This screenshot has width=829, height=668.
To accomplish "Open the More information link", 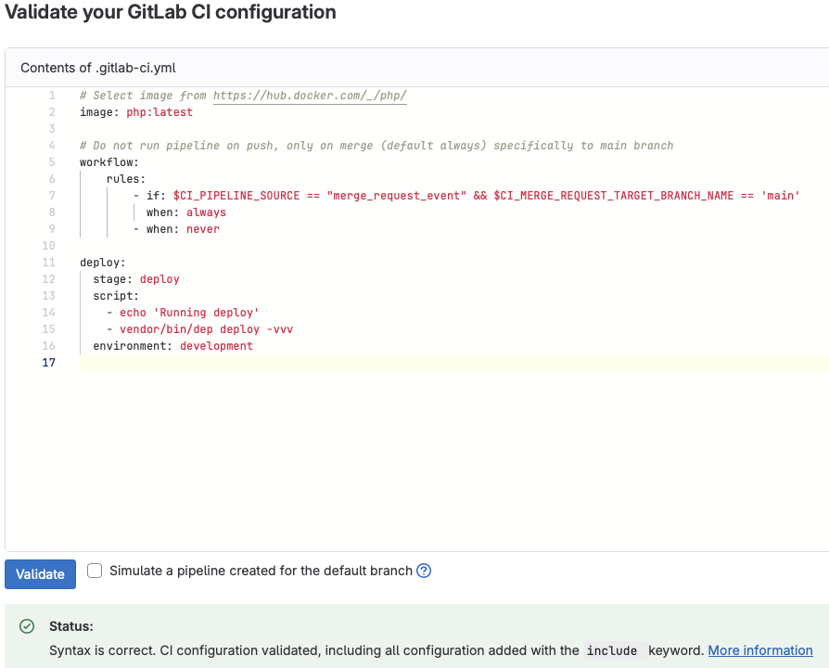I will coord(760,650).
